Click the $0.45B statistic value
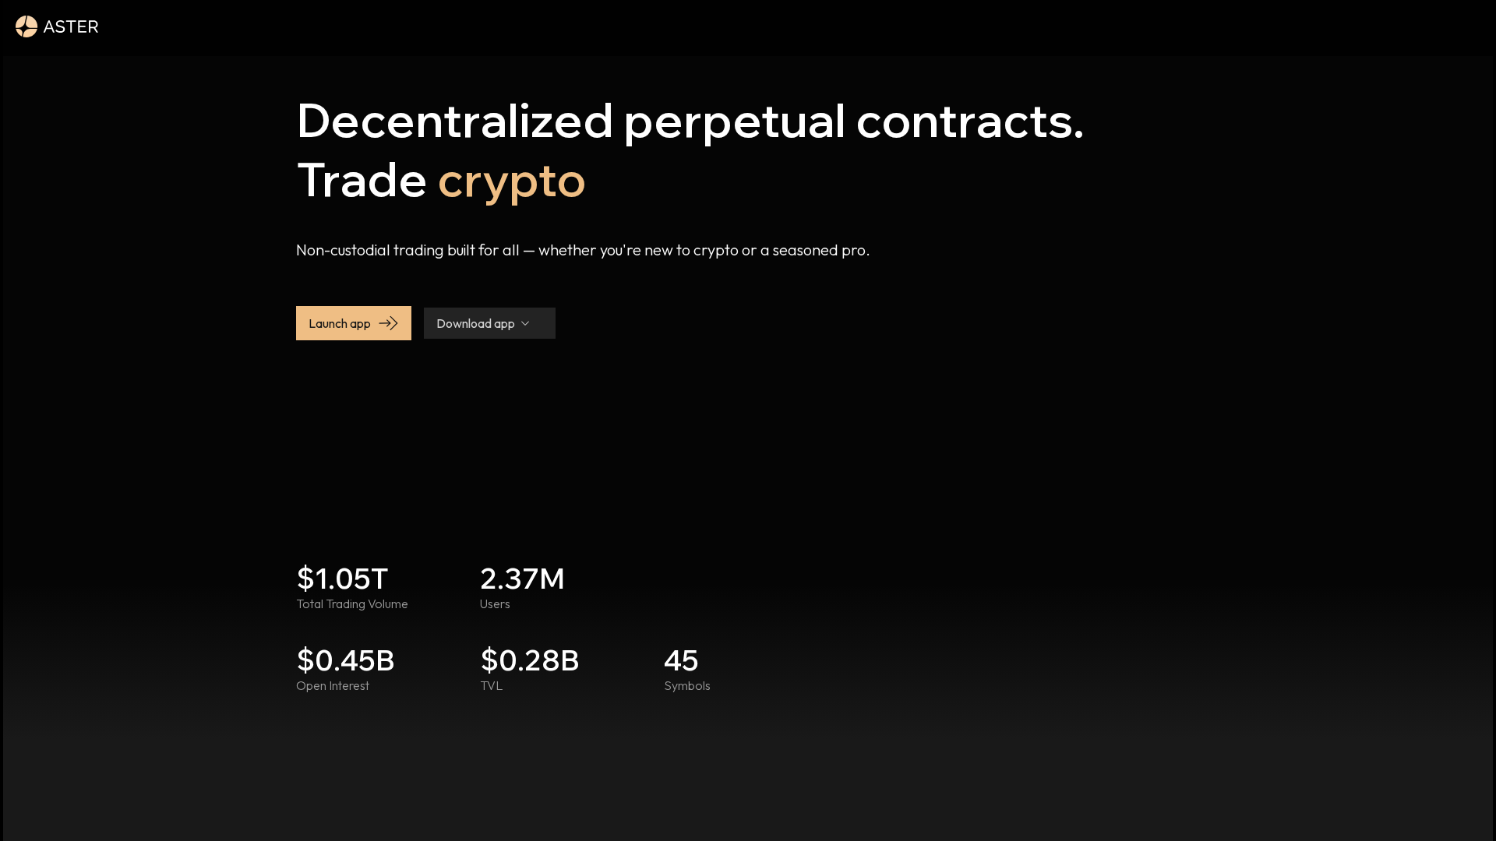Image resolution: width=1496 pixels, height=841 pixels. click(x=345, y=660)
